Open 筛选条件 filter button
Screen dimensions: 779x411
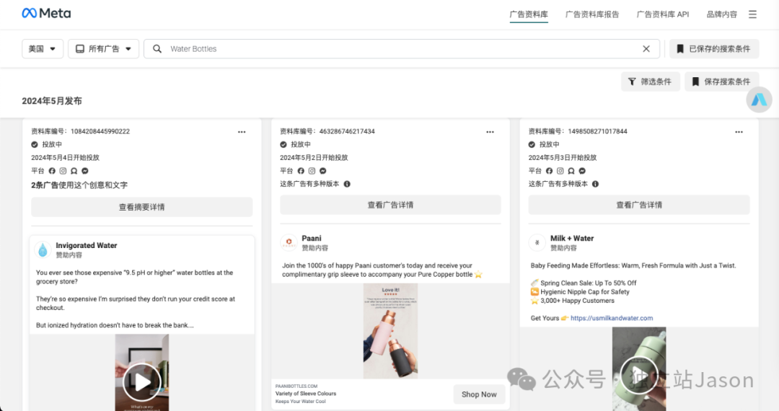[x=650, y=81]
